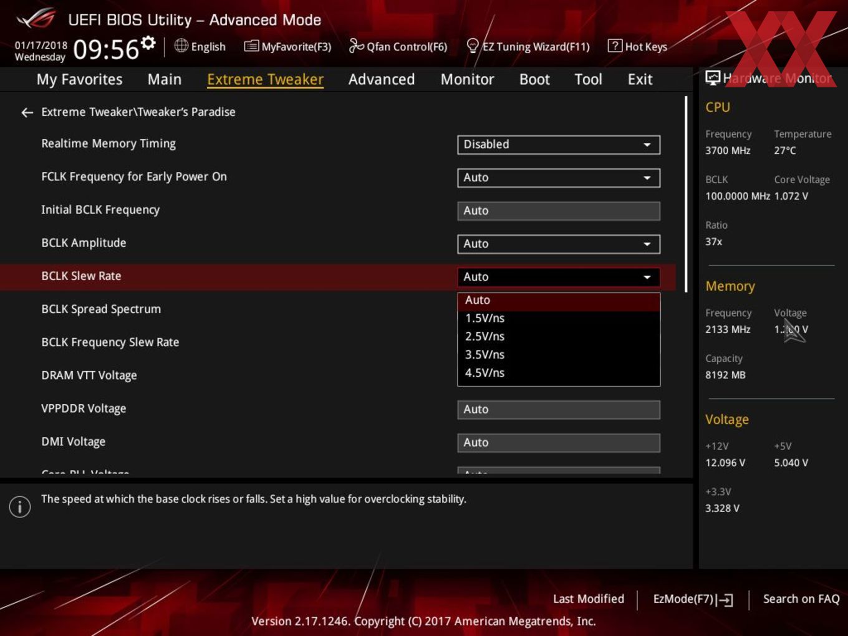Open the Qfan Control fan icon
This screenshot has width=848, height=636.
pos(356,46)
